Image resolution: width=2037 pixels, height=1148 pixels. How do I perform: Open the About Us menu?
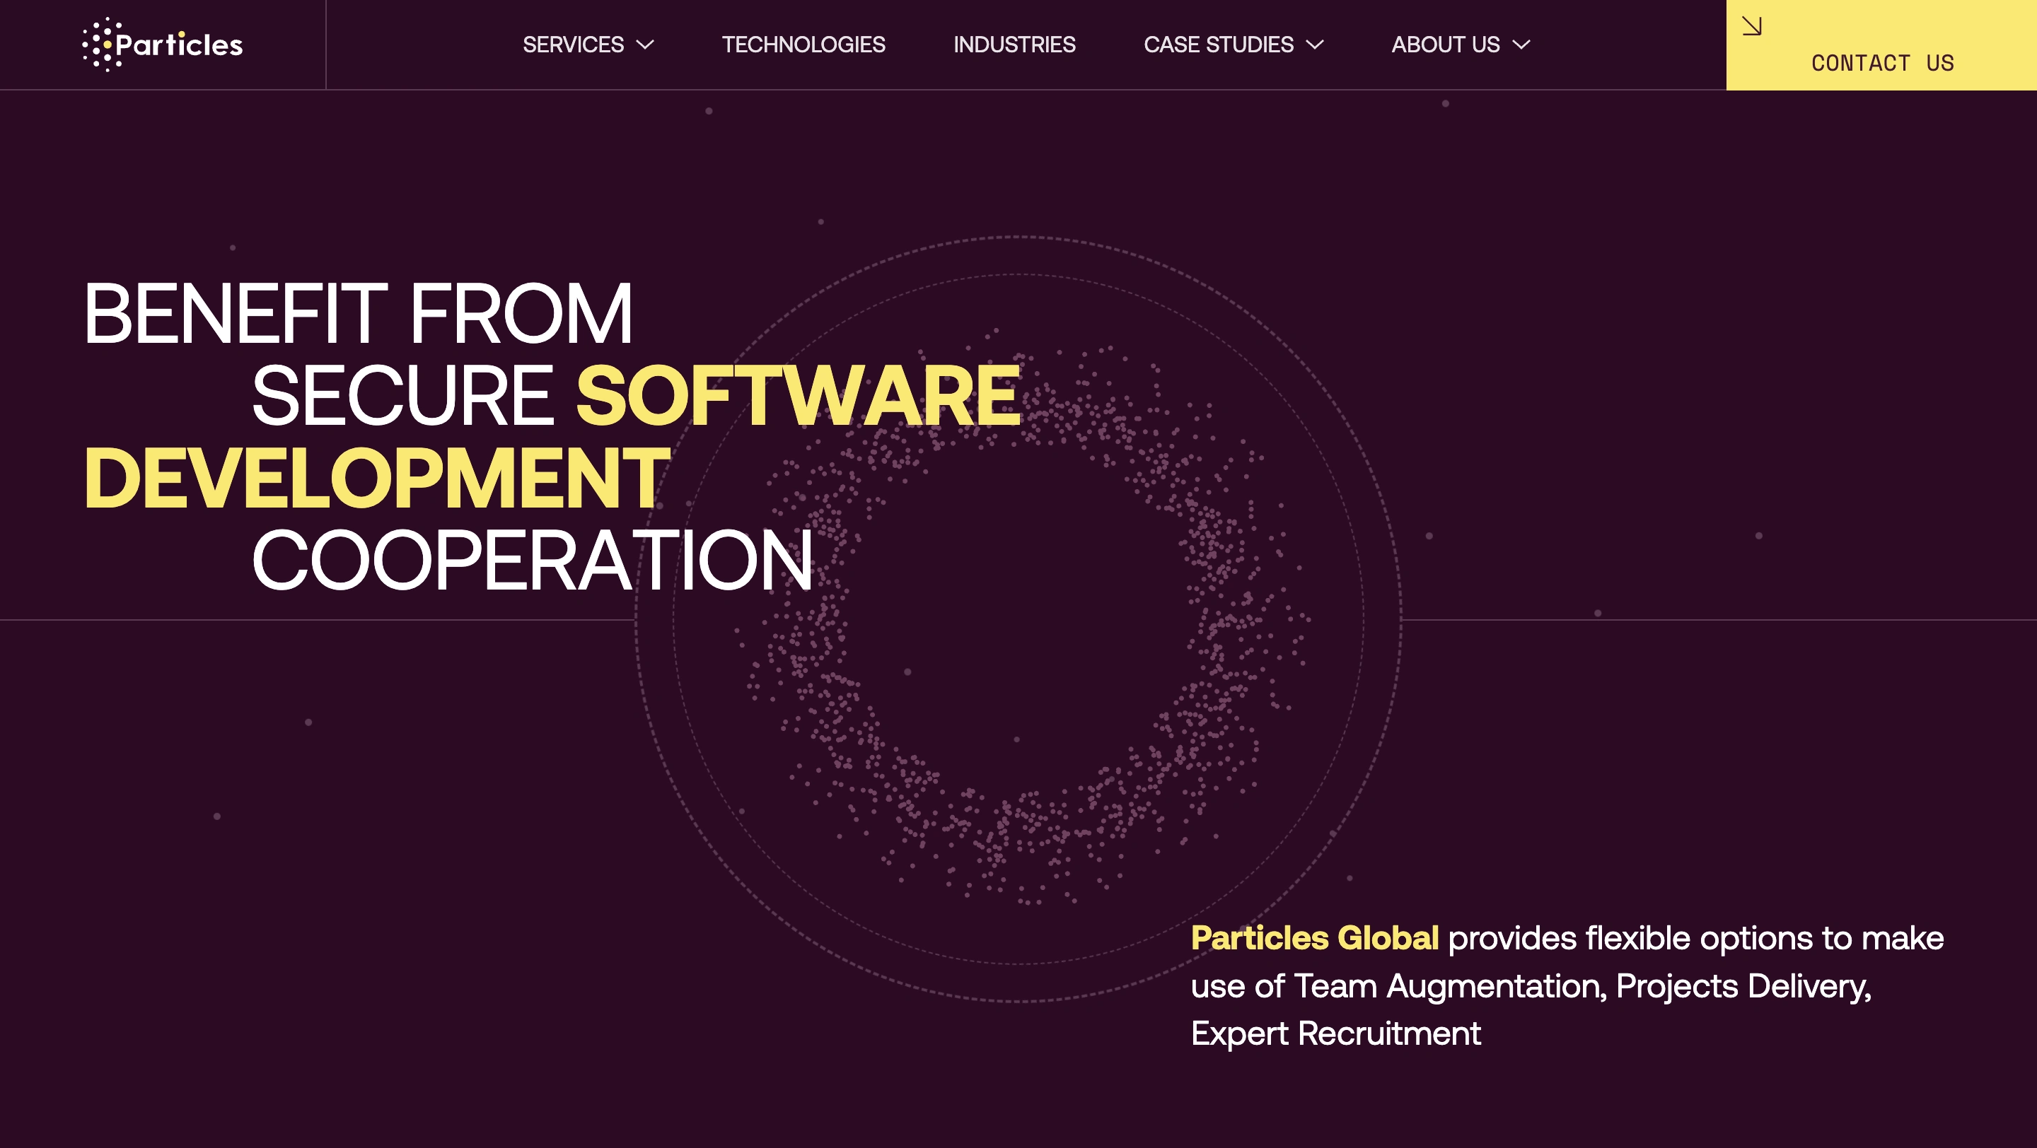[x=1445, y=45]
